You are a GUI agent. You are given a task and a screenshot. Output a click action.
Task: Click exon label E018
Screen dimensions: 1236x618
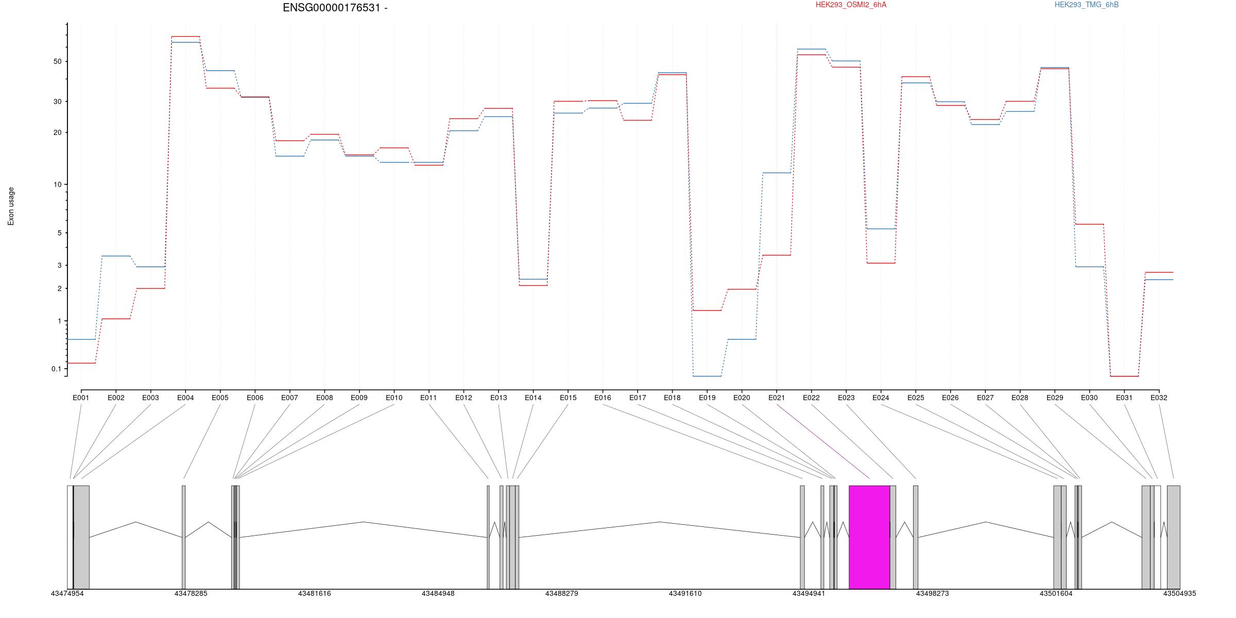[672, 398]
